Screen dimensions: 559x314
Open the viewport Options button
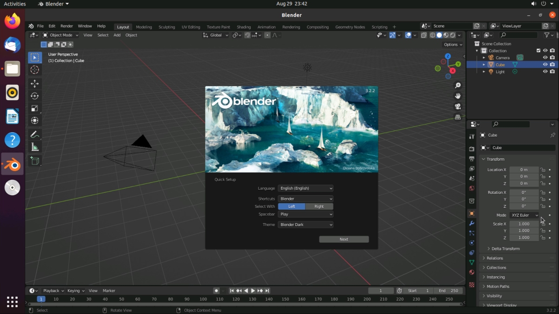(x=453, y=45)
